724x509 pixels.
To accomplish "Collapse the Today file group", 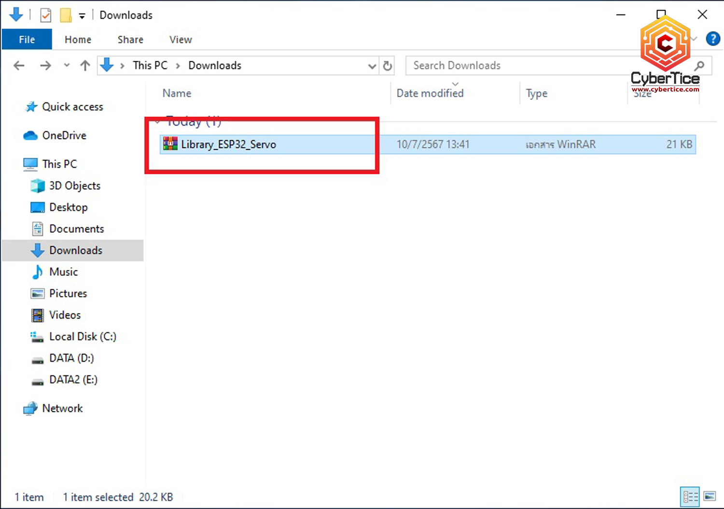I will click(x=158, y=122).
